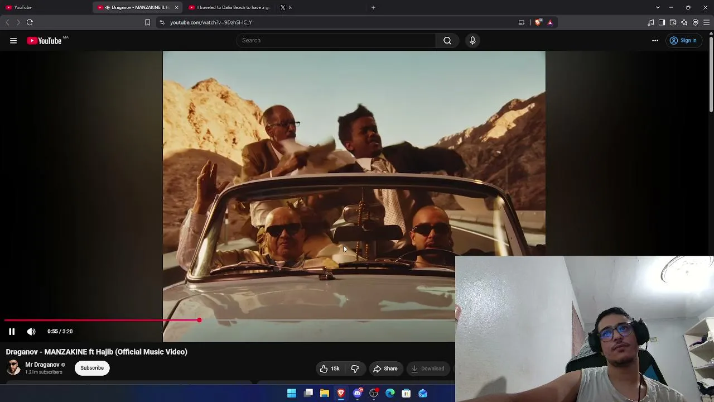Click the address bar URL
Screen dimensions: 714x402
pyautogui.click(x=211, y=22)
